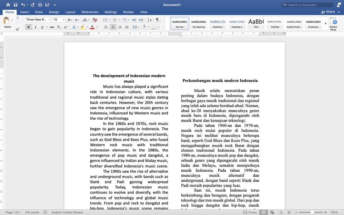Viewport: 344px width, 215px height.
Task: Apply the No Spacing style
Action: click(199, 24)
